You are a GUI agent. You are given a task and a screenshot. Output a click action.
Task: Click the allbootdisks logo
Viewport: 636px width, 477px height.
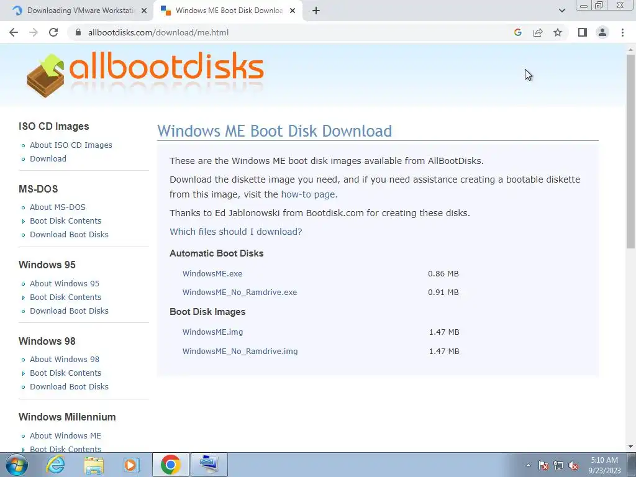145,75
